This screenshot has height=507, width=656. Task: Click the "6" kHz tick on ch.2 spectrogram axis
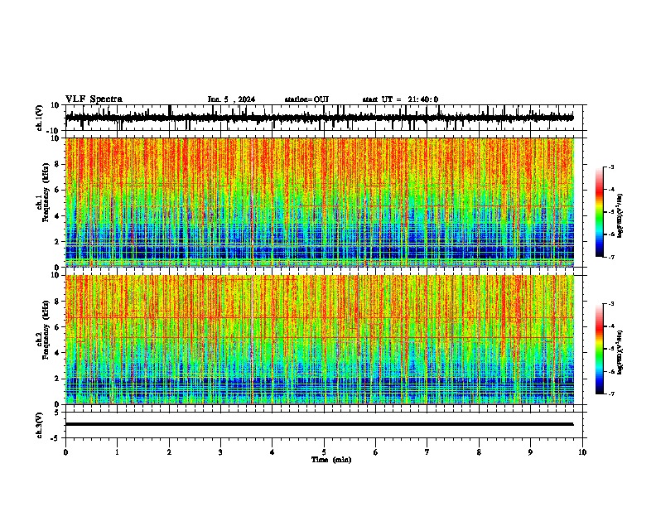coord(57,327)
